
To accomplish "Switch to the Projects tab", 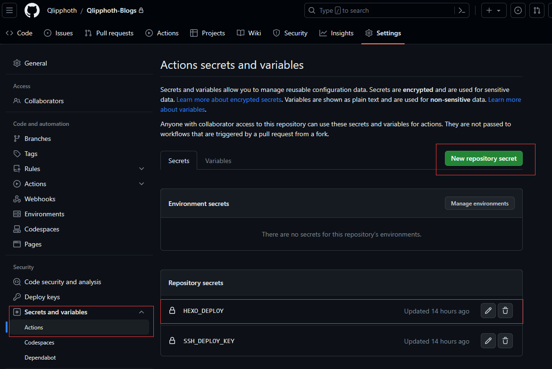I will pyautogui.click(x=208, y=33).
